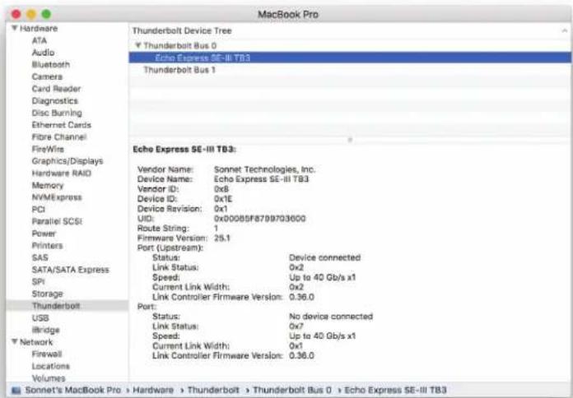
Task: Click the Firmware Version value 25.1
Action: pyautogui.click(x=222, y=238)
